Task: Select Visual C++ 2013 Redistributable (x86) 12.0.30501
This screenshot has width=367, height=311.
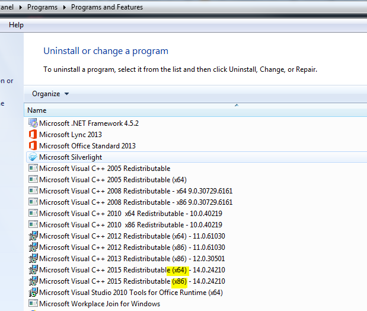Action: click(132, 259)
